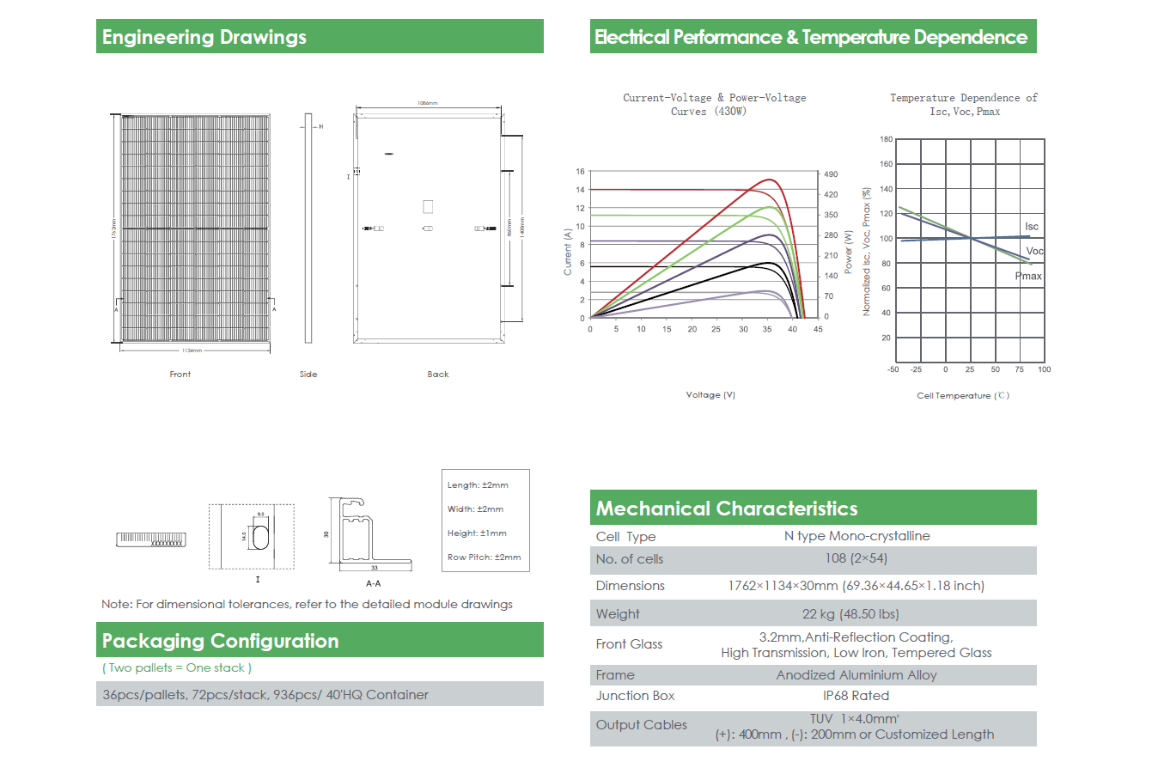Select the back view panel drawing
Viewport: 1152px width, 780px height.
coord(428,228)
